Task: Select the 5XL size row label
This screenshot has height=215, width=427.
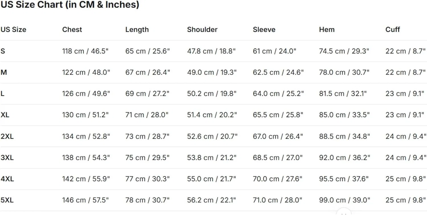Action: (7, 200)
